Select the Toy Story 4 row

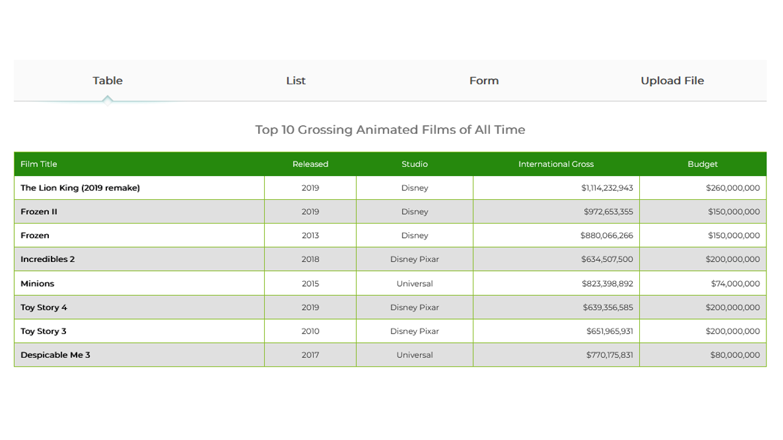[x=44, y=307]
